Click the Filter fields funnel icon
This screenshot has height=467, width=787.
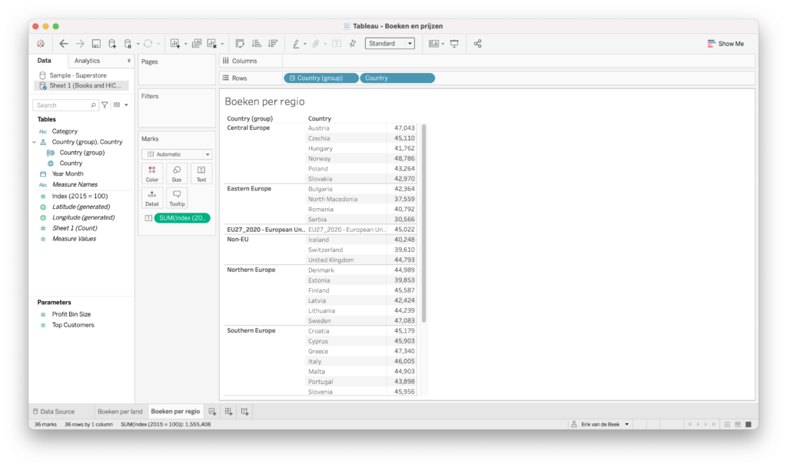point(105,105)
